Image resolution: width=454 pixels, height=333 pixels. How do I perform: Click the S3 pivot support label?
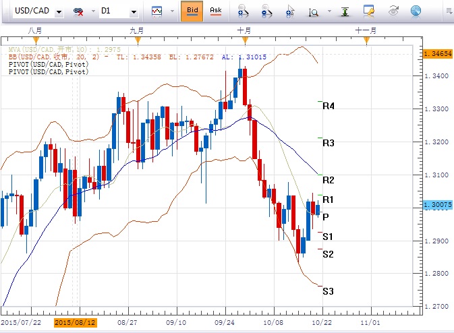coord(328,291)
